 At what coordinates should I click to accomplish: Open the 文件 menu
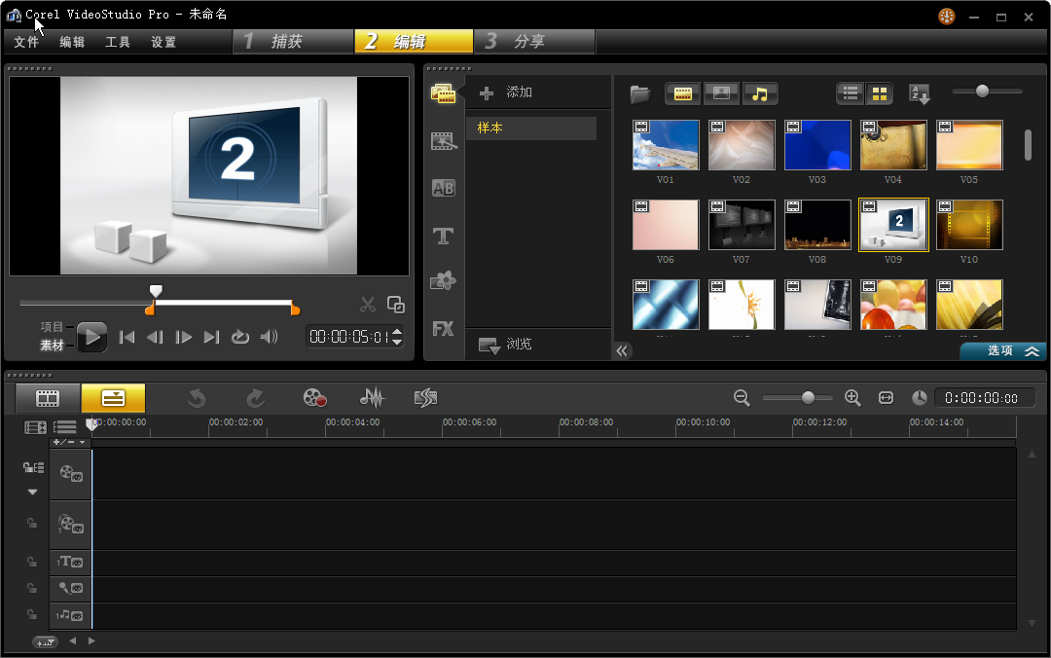[26, 42]
